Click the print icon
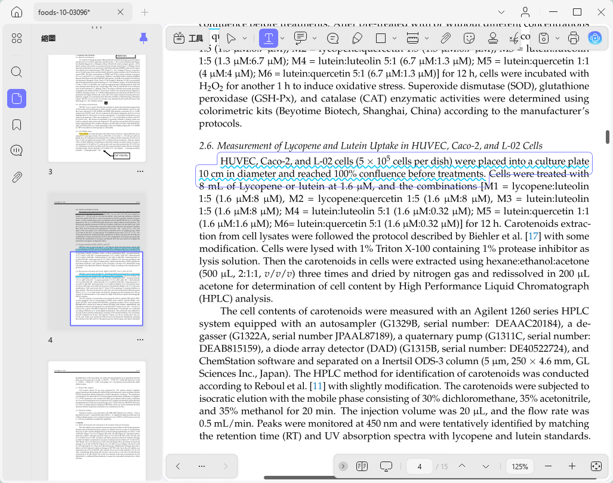 (x=573, y=38)
